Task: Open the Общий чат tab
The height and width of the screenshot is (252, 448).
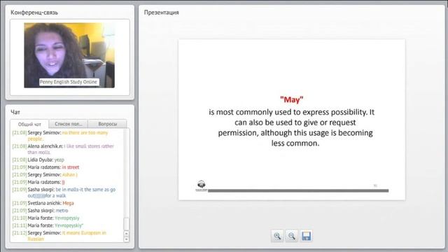Action: tap(29, 125)
